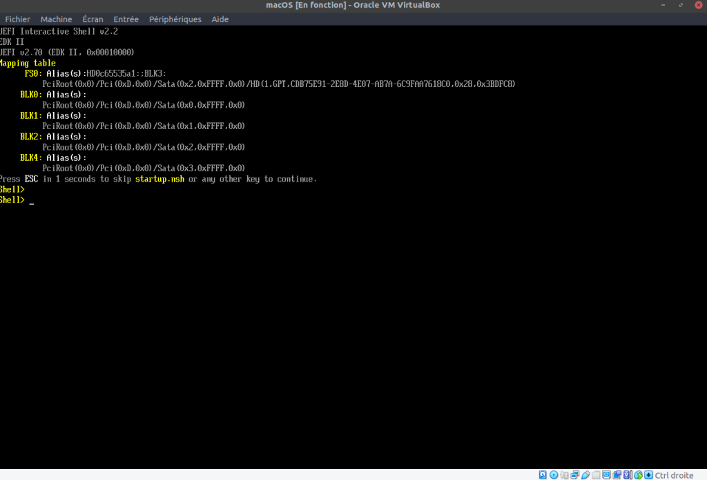This screenshot has height=480, width=707.
Task: Click the network adapters icon
Action: [x=574, y=474]
